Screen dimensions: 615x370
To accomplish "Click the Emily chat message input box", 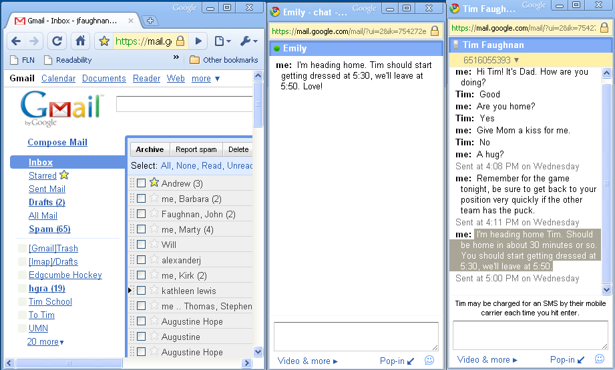I will click(356, 336).
